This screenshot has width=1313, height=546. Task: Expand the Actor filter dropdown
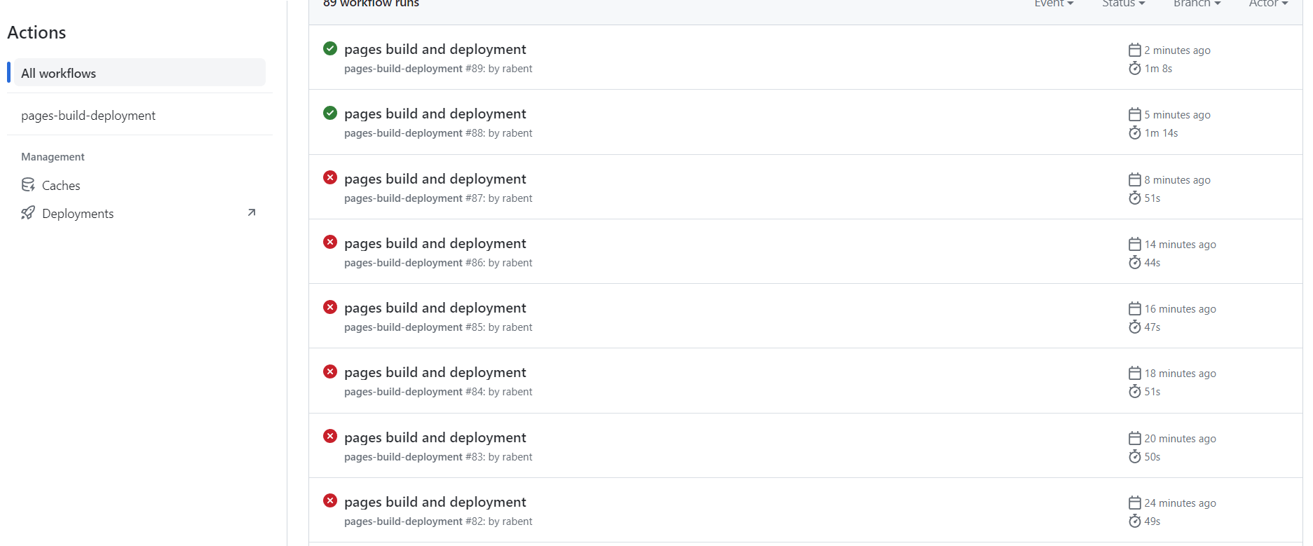click(1268, 4)
